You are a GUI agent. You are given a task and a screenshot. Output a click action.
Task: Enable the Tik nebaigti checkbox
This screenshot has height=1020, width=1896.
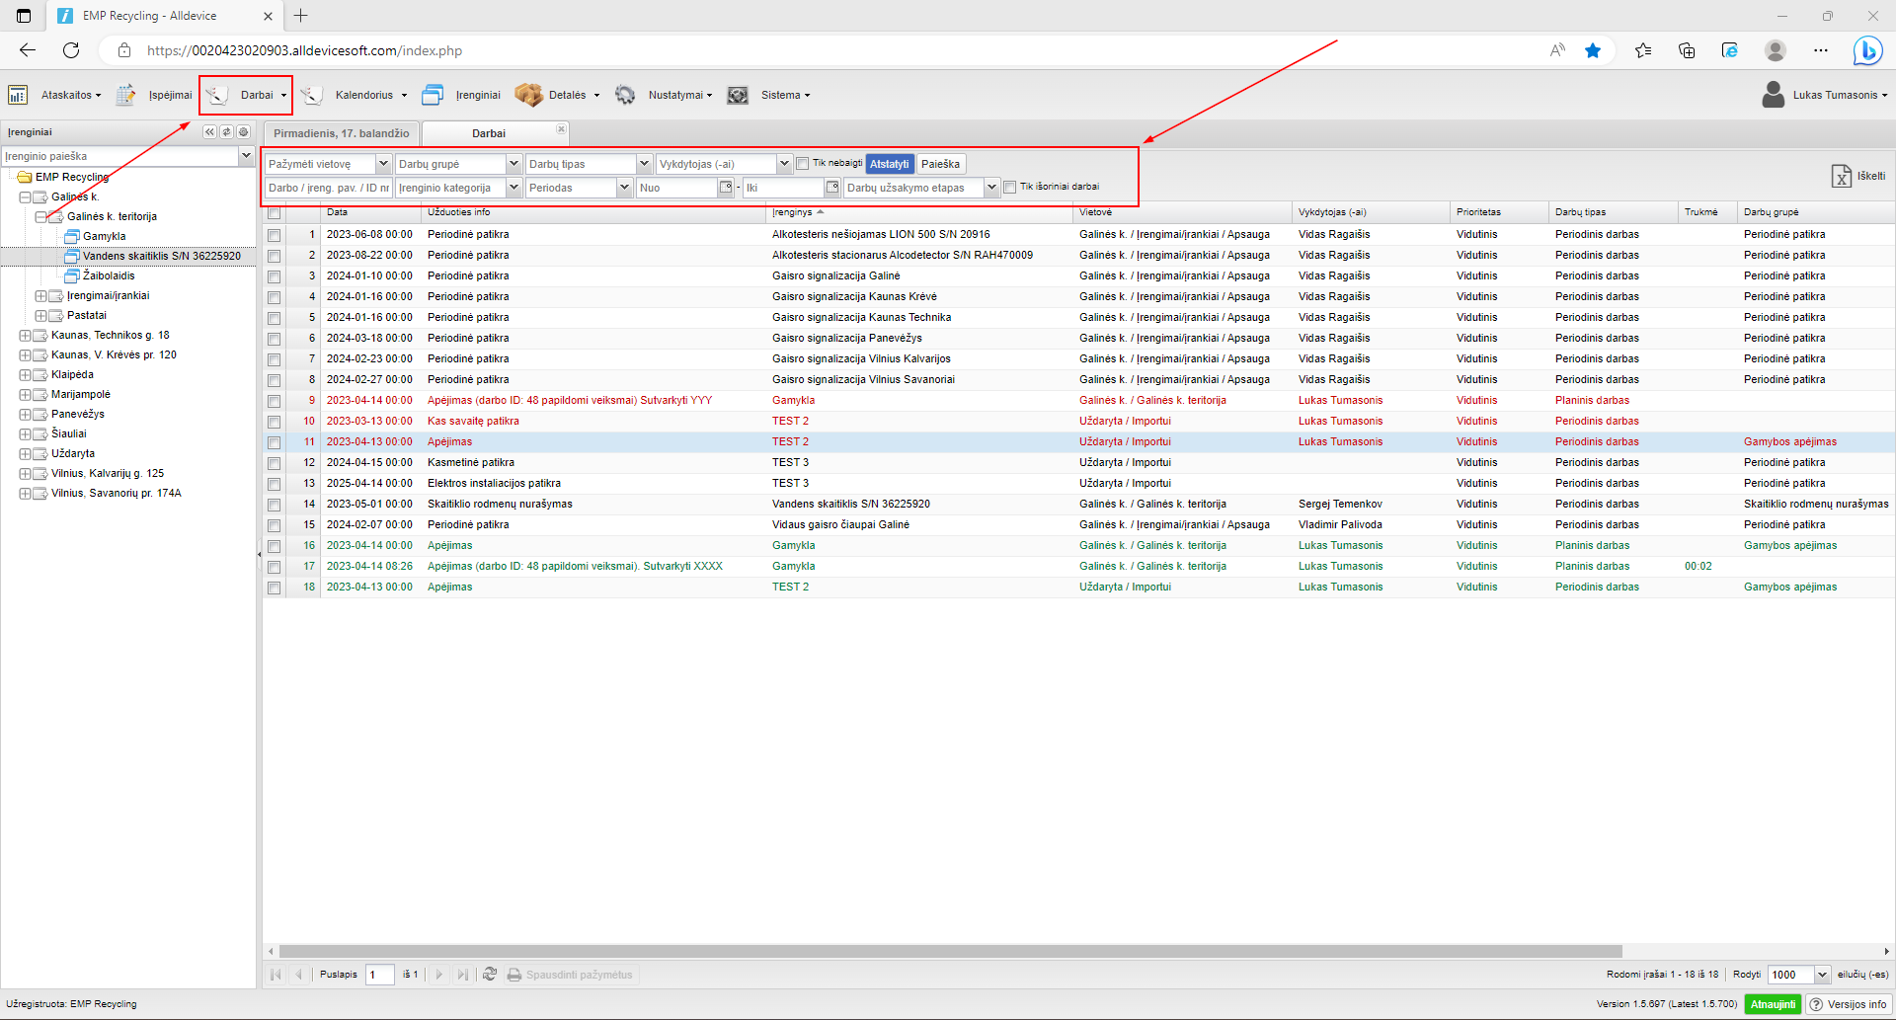803,164
